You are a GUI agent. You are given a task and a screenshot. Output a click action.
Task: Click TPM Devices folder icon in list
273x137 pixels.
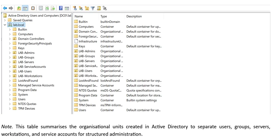tap(76, 105)
